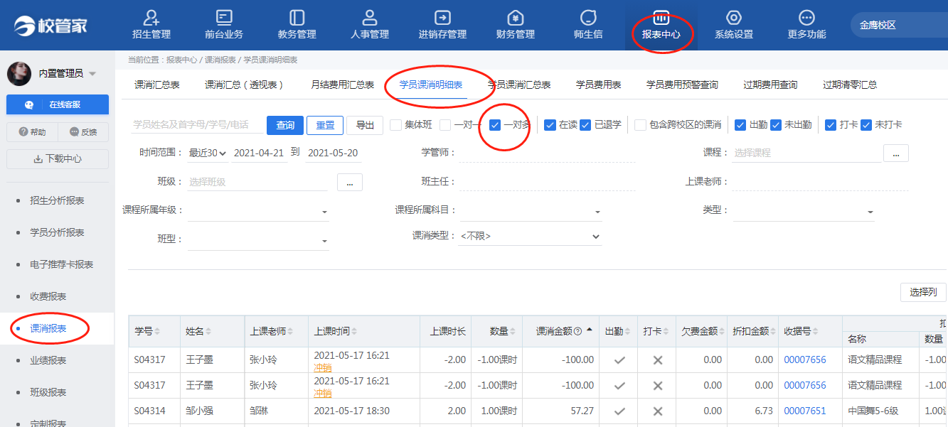The image size is (948, 427).
Task: Focus the student name search field
Action: pyautogui.click(x=197, y=125)
